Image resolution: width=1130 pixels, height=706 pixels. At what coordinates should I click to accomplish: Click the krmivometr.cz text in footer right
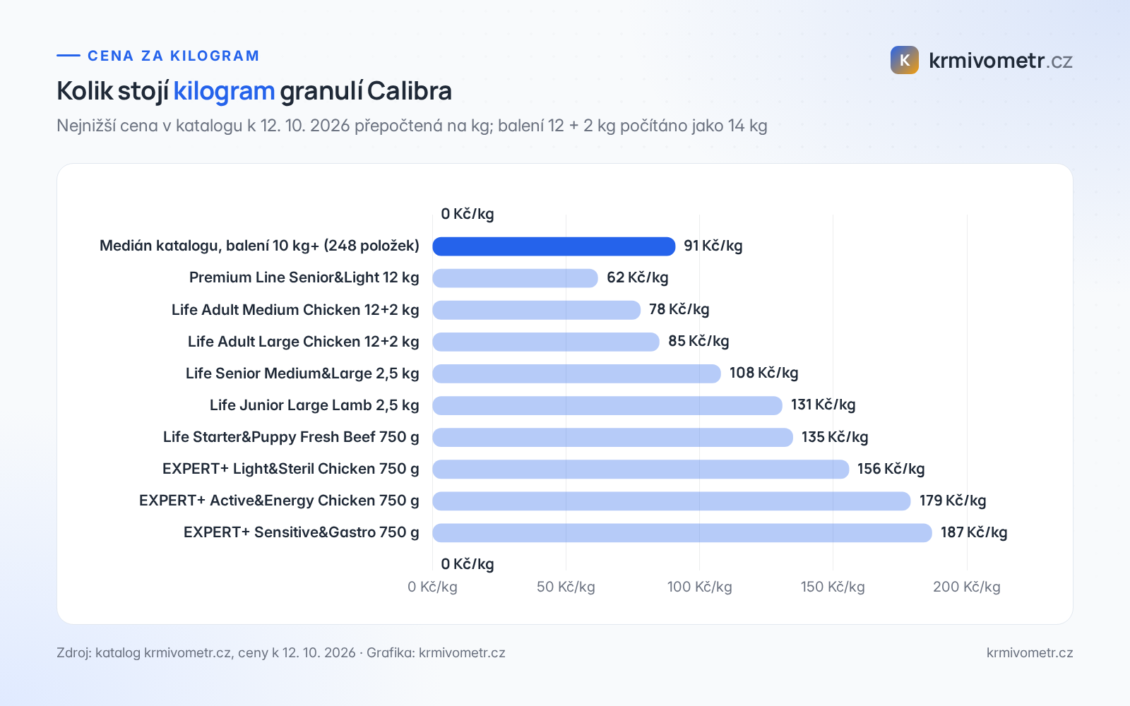[1030, 653]
